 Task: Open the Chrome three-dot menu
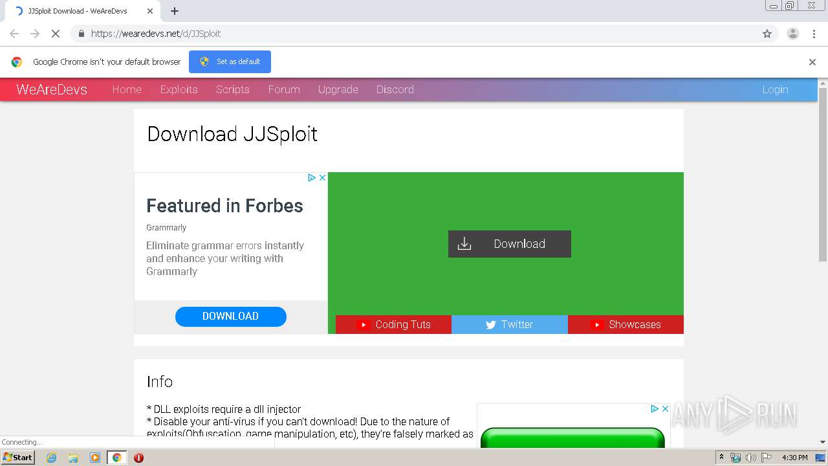814,34
